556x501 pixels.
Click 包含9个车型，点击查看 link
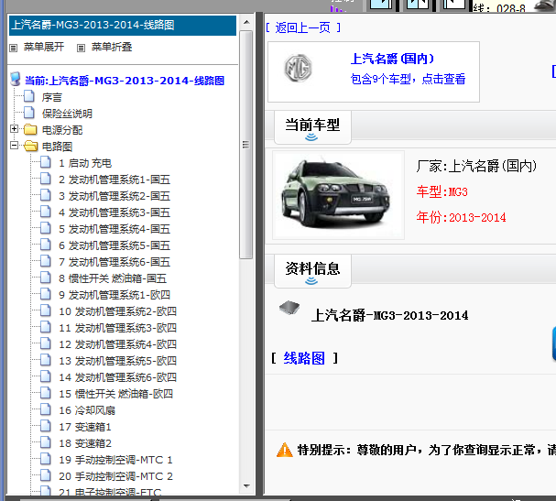408,79
